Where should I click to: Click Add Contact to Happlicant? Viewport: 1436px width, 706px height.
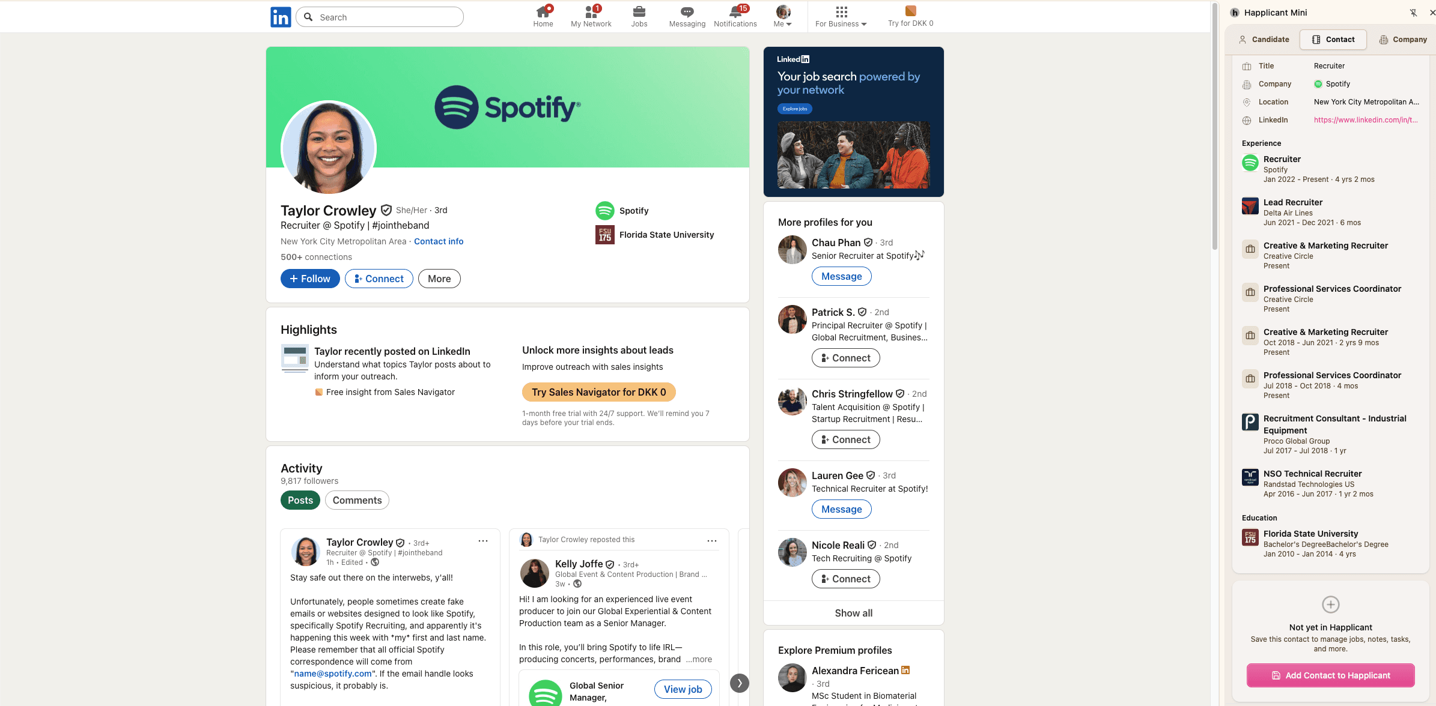point(1330,675)
